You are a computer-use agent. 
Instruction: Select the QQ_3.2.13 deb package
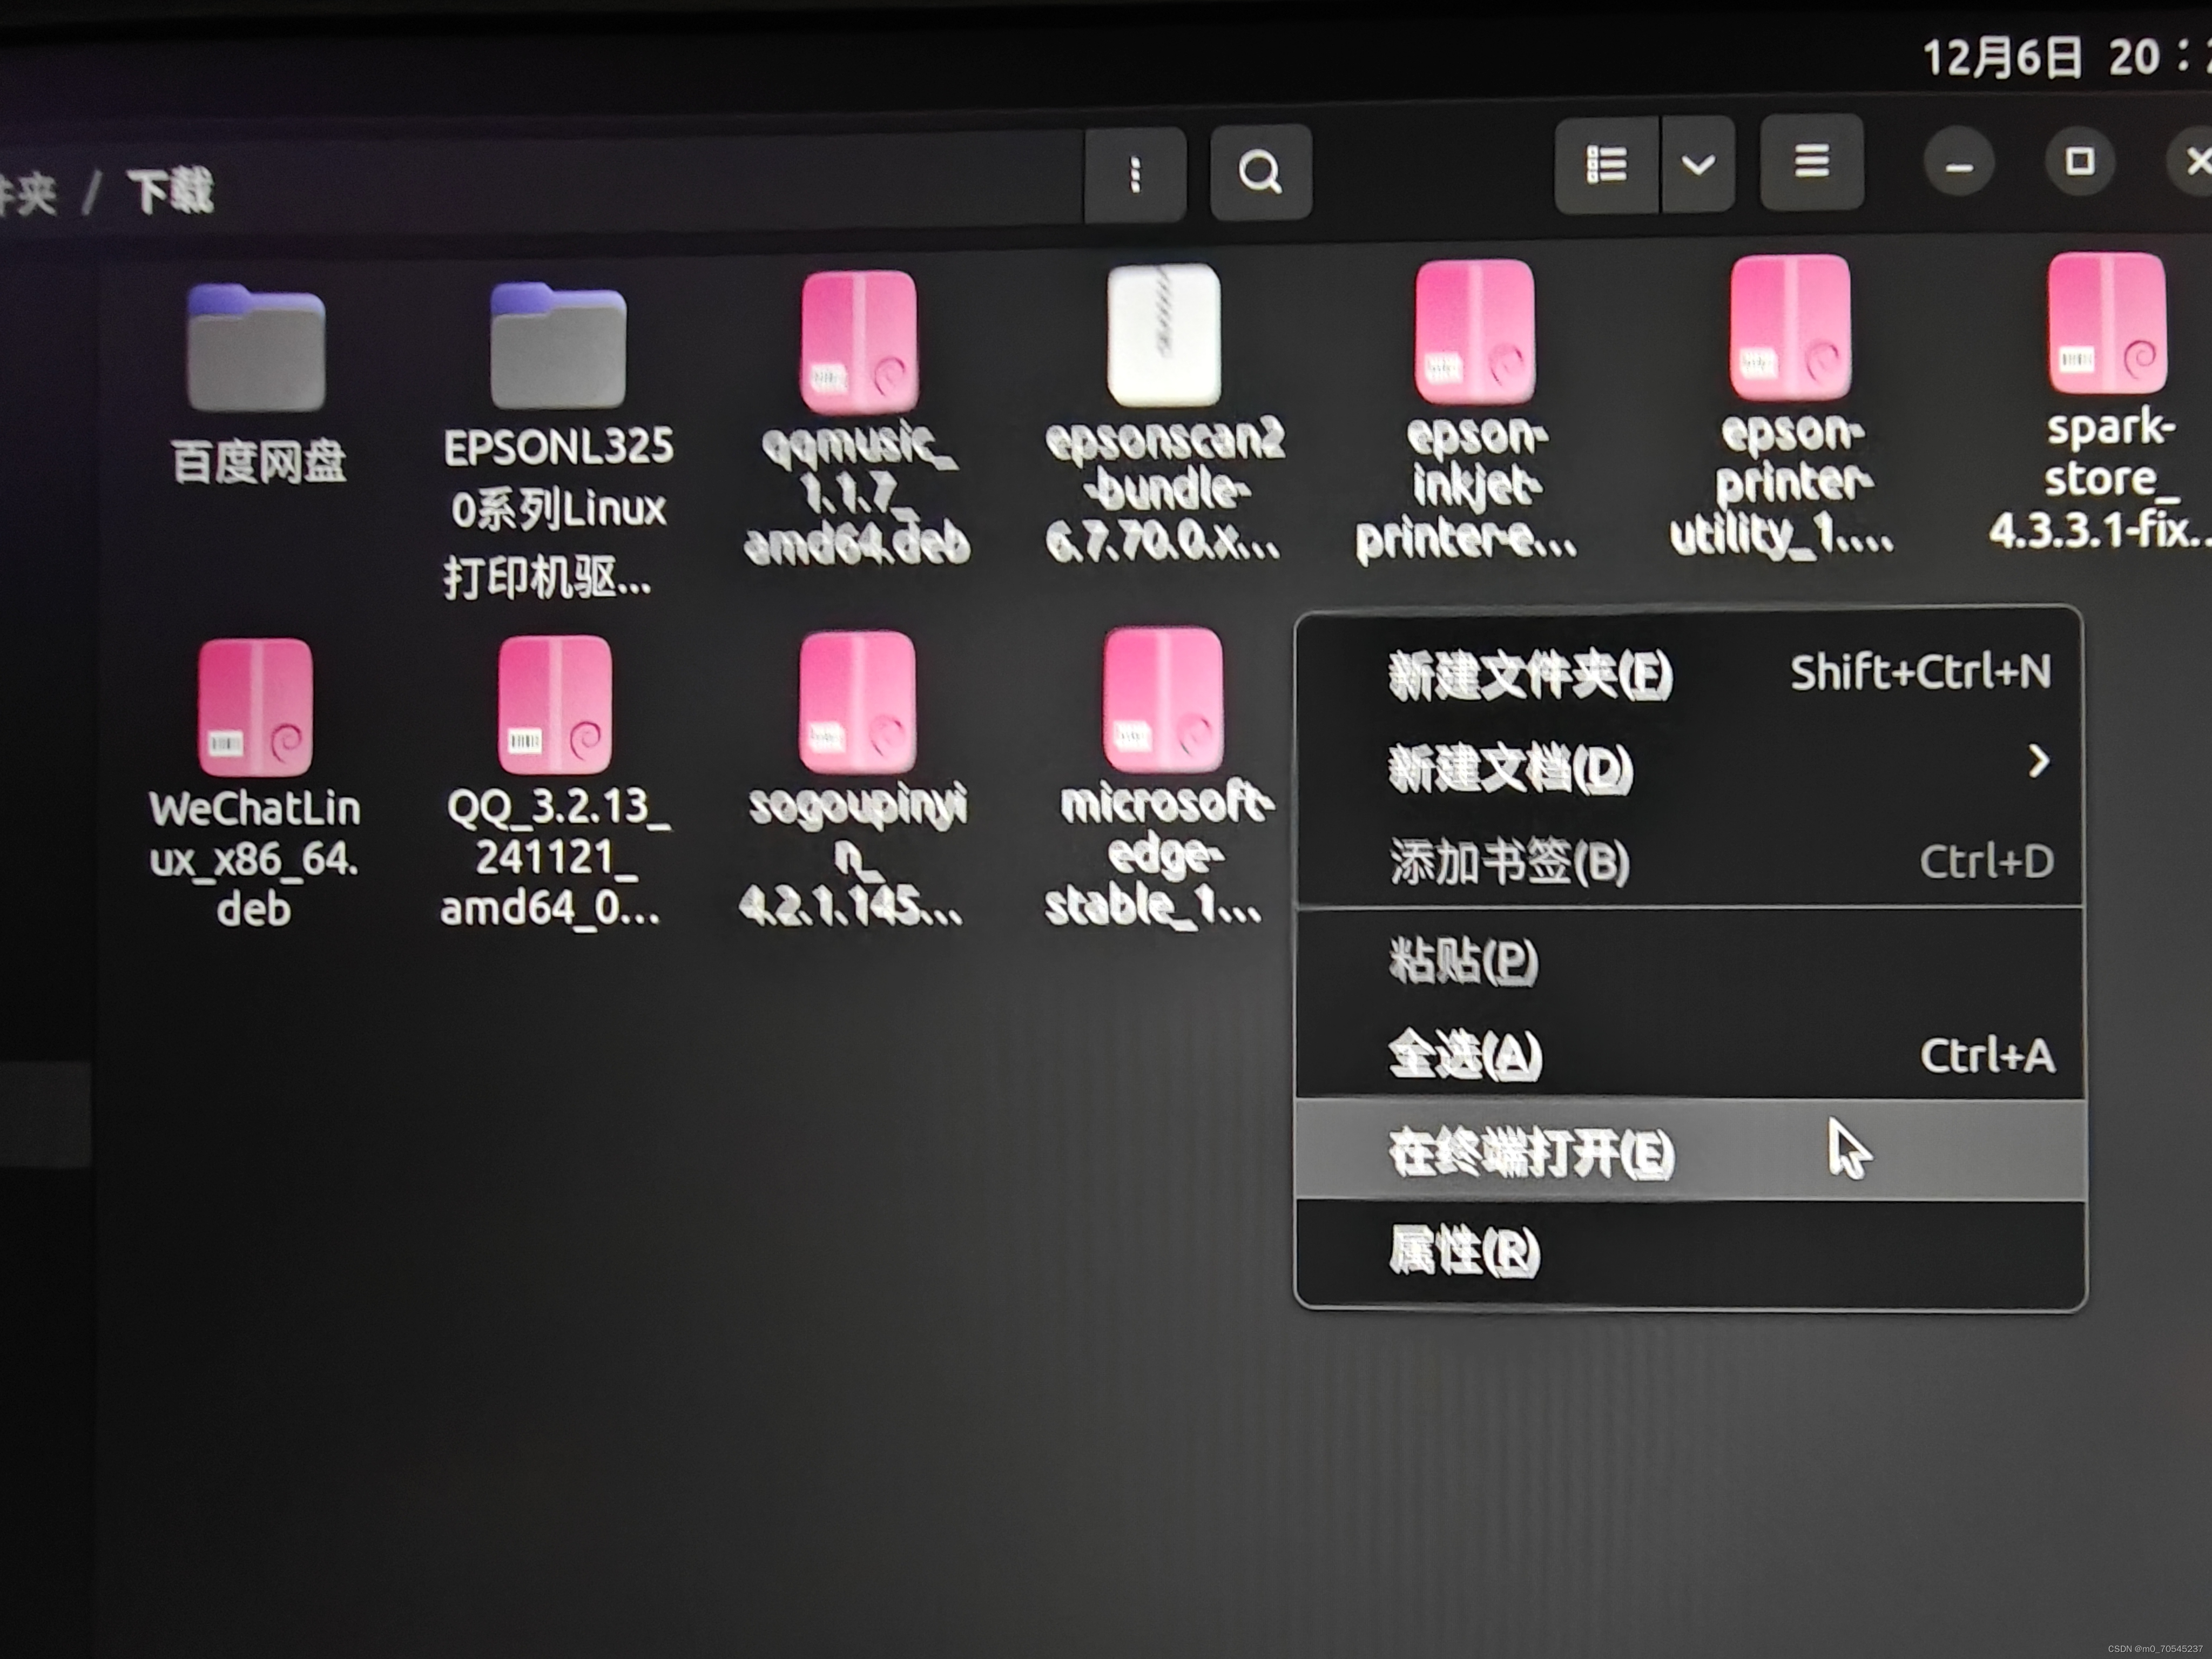click(x=555, y=705)
